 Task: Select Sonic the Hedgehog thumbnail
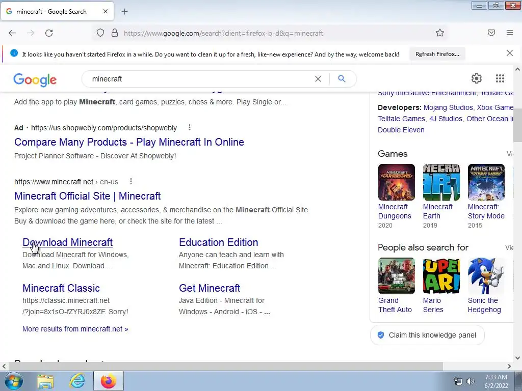pyautogui.click(x=486, y=276)
